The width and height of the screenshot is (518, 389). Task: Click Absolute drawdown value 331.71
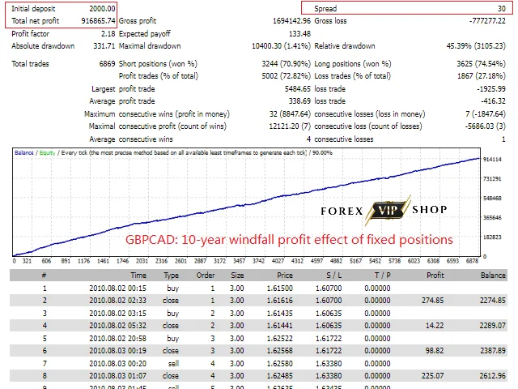click(x=104, y=46)
